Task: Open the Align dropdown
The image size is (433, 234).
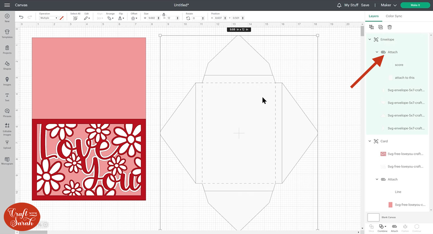Action: 100,18
